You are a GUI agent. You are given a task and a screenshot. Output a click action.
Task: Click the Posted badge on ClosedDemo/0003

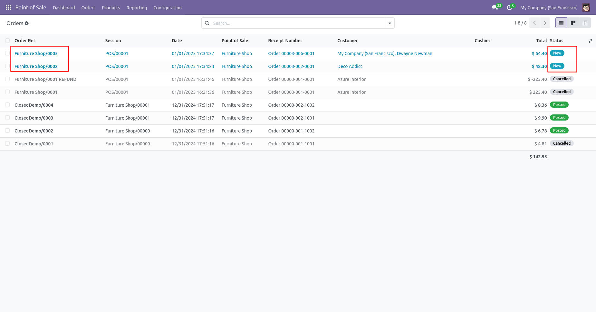(559, 118)
